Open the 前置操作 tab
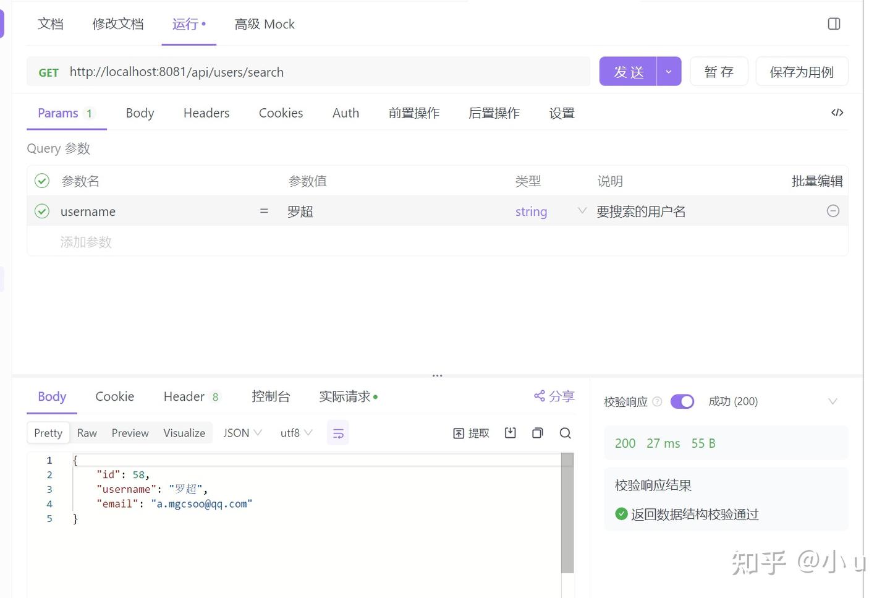 414,113
